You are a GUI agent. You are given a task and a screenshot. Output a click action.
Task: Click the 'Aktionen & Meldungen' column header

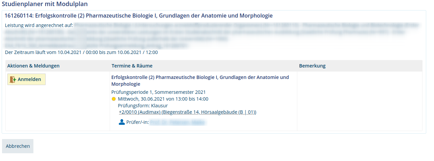pyautogui.click(x=33, y=66)
